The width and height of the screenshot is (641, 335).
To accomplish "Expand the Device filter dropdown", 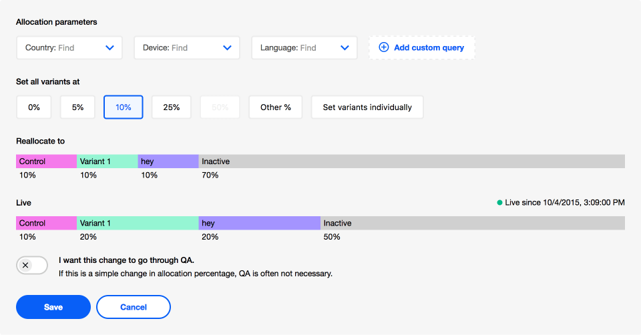I will [187, 47].
